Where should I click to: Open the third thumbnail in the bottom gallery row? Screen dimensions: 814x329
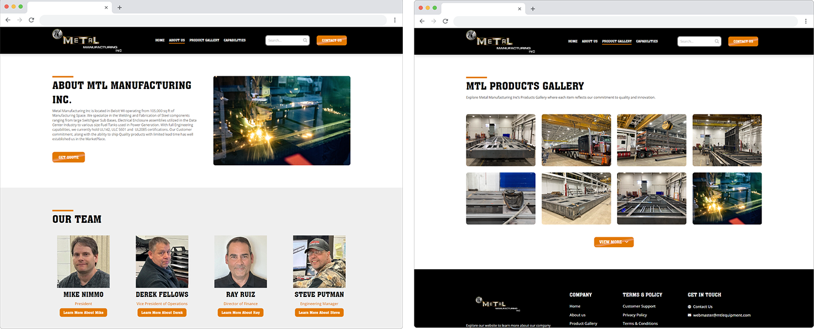coord(652,199)
